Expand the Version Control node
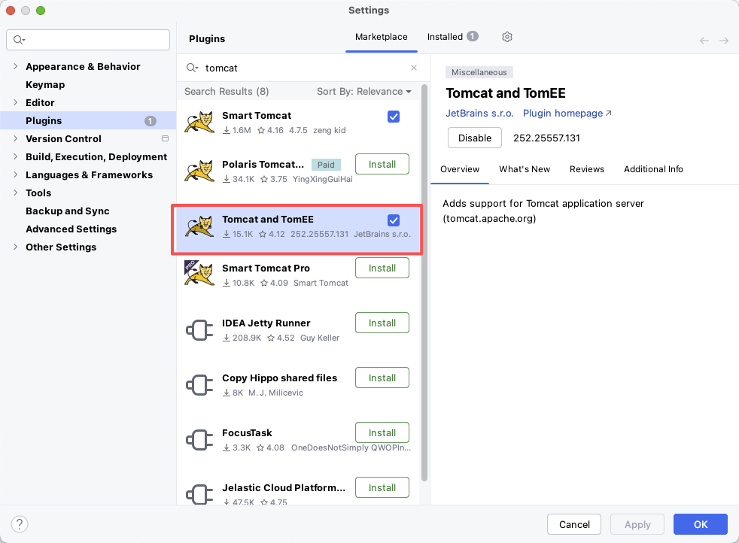 (16, 138)
